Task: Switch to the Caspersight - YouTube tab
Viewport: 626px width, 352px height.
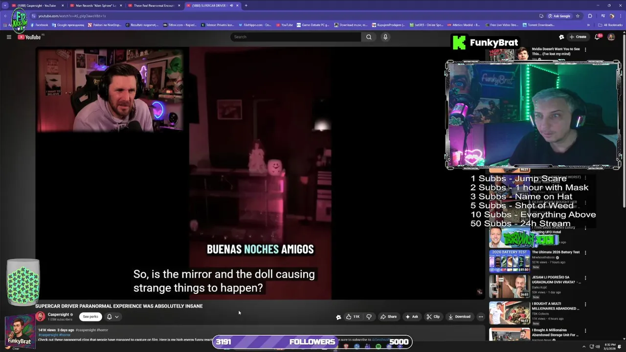Action: point(37,5)
